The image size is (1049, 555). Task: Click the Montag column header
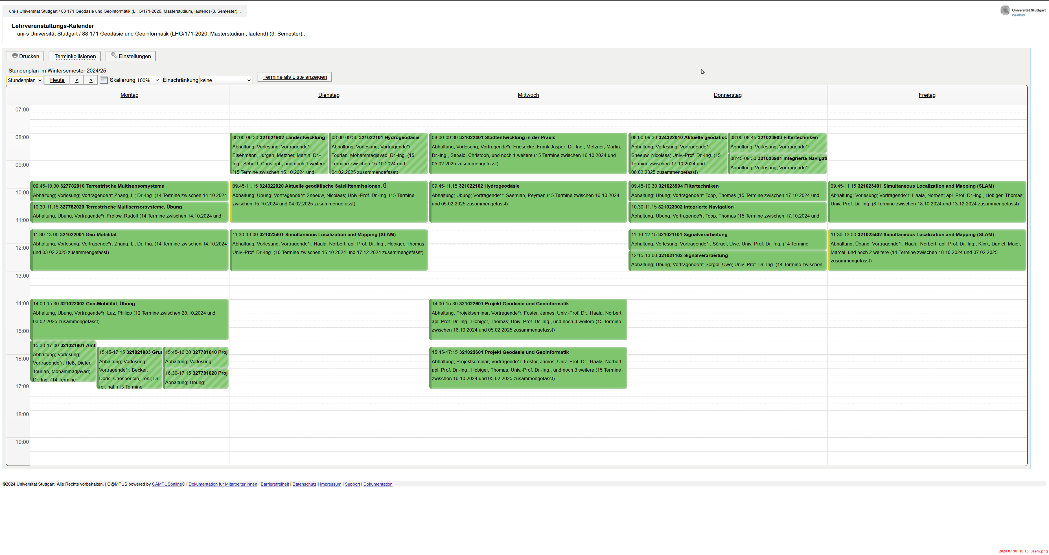point(130,95)
